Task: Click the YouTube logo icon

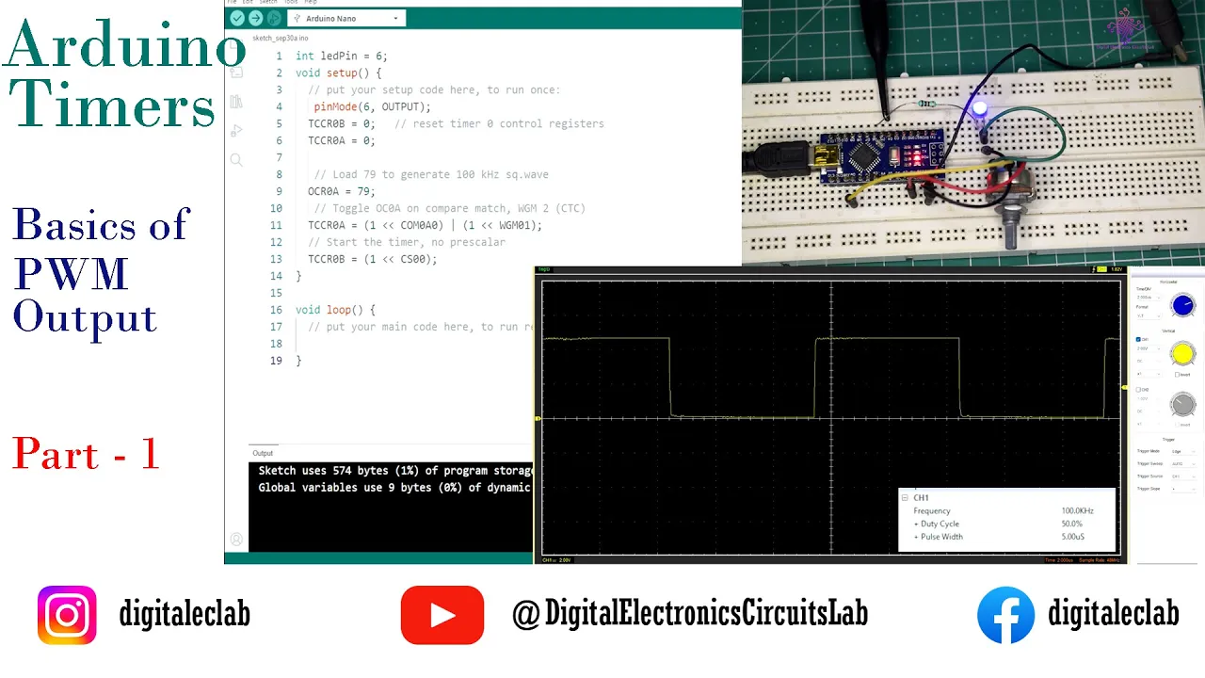Action: 442,615
